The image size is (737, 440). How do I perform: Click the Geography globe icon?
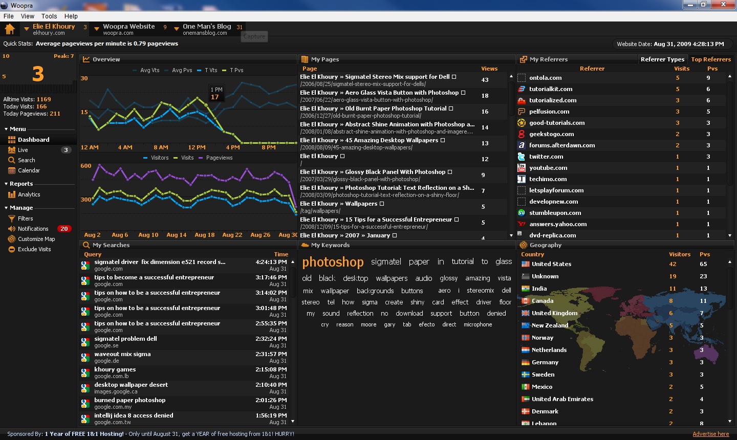coord(523,245)
